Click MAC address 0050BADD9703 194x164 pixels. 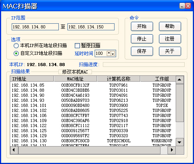click(75, 100)
